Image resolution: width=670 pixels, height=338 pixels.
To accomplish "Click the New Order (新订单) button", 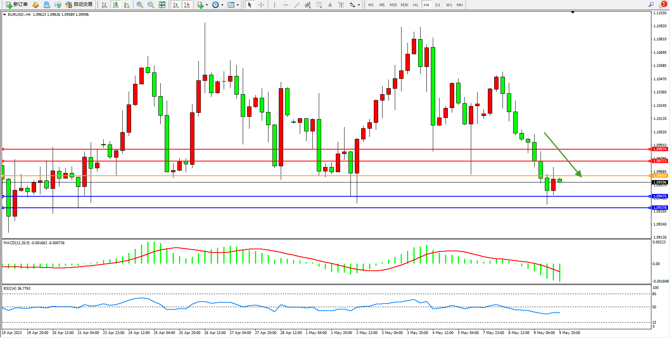I will (17, 5).
